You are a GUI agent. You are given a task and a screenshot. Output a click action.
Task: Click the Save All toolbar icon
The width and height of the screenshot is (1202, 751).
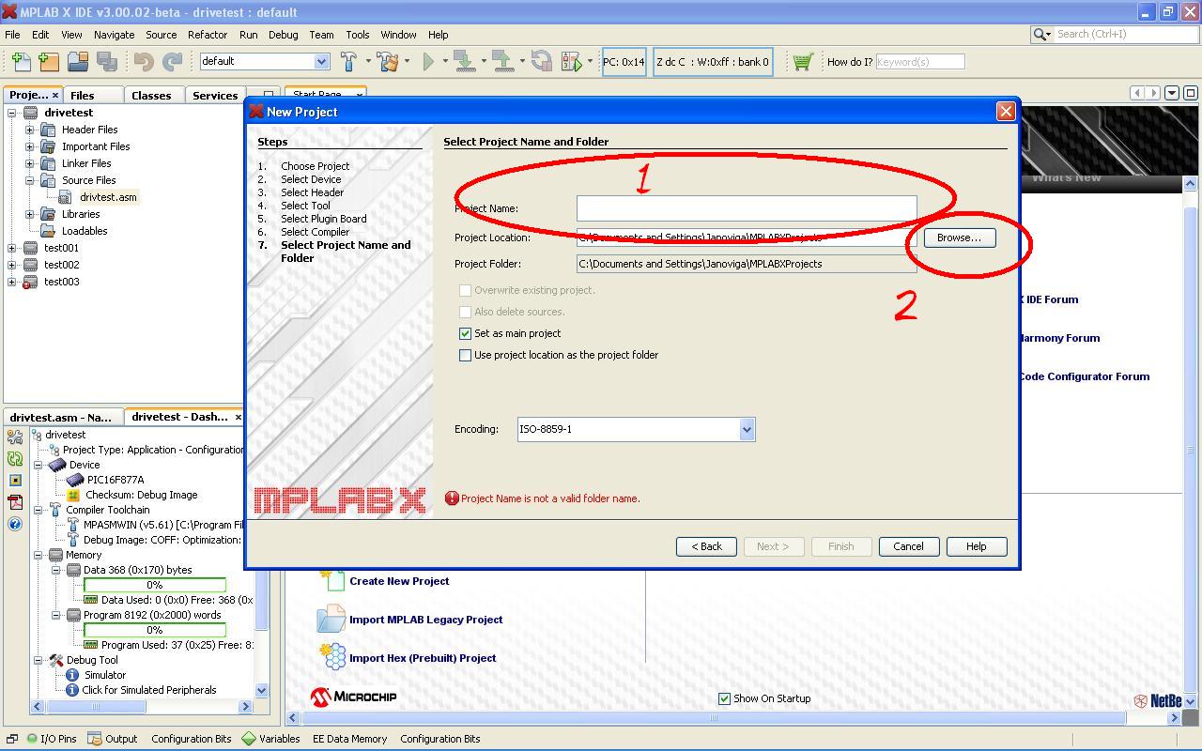pos(106,62)
